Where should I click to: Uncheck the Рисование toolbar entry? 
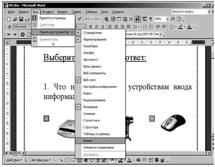point(78,107)
